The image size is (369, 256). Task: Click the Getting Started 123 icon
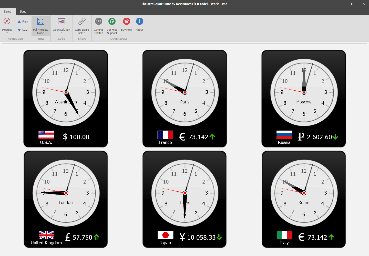click(98, 21)
